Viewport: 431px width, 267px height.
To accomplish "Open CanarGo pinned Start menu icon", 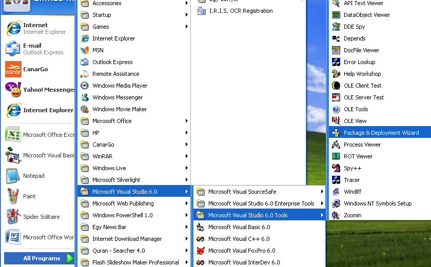I will click(13, 69).
